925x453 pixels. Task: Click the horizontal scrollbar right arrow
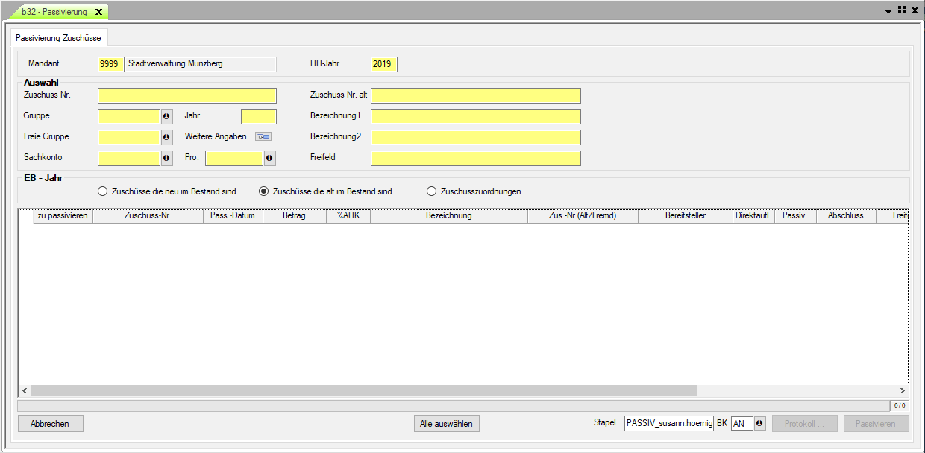pos(902,391)
